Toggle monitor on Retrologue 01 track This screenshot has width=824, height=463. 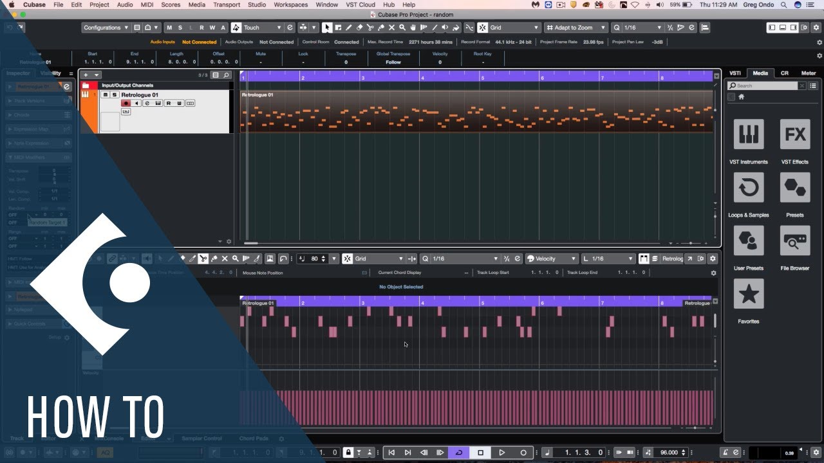pos(136,104)
